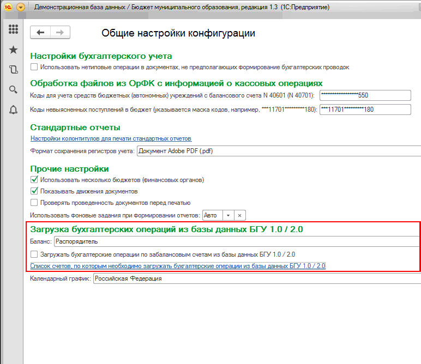Expand the background jobs 'Авто' dropdown
The width and height of the screenshot is (421, 364).
tap(228, 215)
